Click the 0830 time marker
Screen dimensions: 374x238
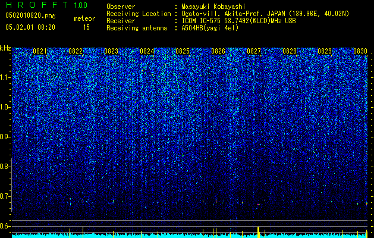[x=360, y=51]
